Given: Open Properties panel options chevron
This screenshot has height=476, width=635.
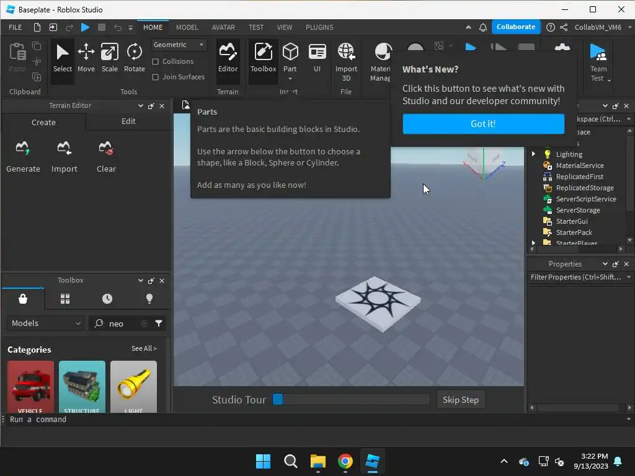Looking at the screenshot, I should pyautogui.click(x=605, y=264).
